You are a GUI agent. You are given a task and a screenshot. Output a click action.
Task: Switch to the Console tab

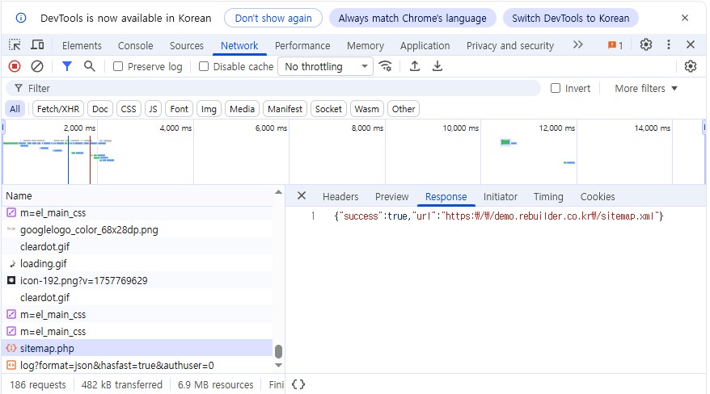pos(135,45)
